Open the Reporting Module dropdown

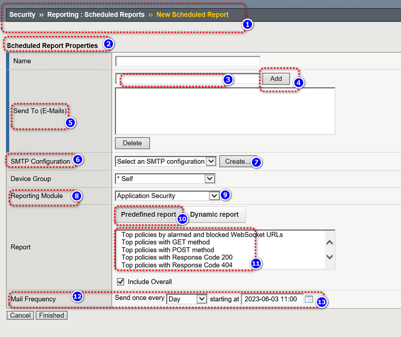click(167, 196)
